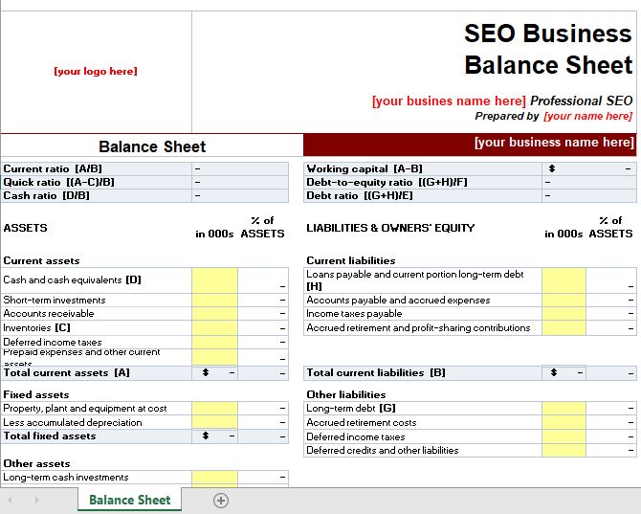641x514 pixels.
Task: Click the next sheet navigation arrow
Action: point(36,500)
